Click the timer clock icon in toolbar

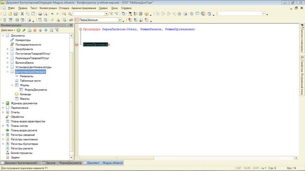point(209,14)
